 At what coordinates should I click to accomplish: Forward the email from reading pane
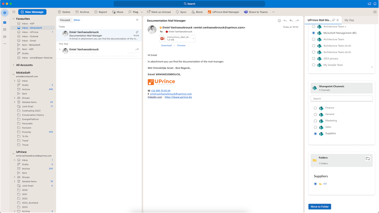pos(297,21)
